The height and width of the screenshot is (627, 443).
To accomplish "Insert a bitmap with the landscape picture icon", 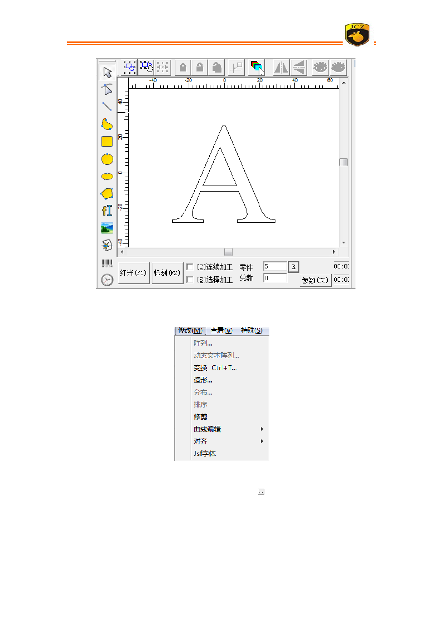I will click(x=107, y=228).
